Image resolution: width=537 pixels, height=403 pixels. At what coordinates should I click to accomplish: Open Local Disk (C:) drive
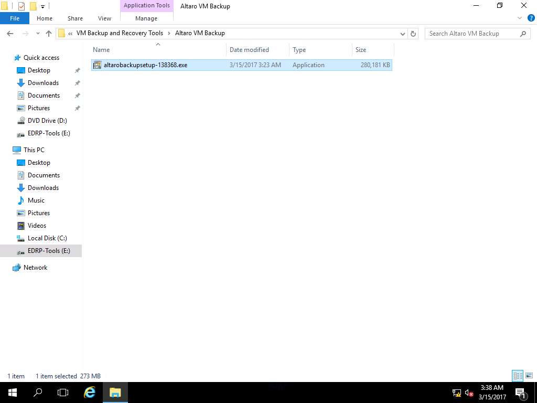[x=47, y=238]
